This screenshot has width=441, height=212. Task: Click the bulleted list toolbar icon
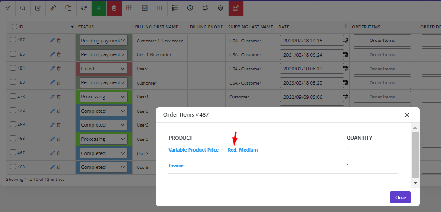coord(175,8)
